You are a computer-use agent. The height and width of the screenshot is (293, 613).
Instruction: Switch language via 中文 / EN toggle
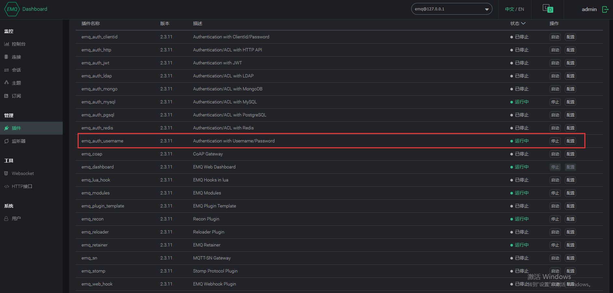[x=515, y=9]
